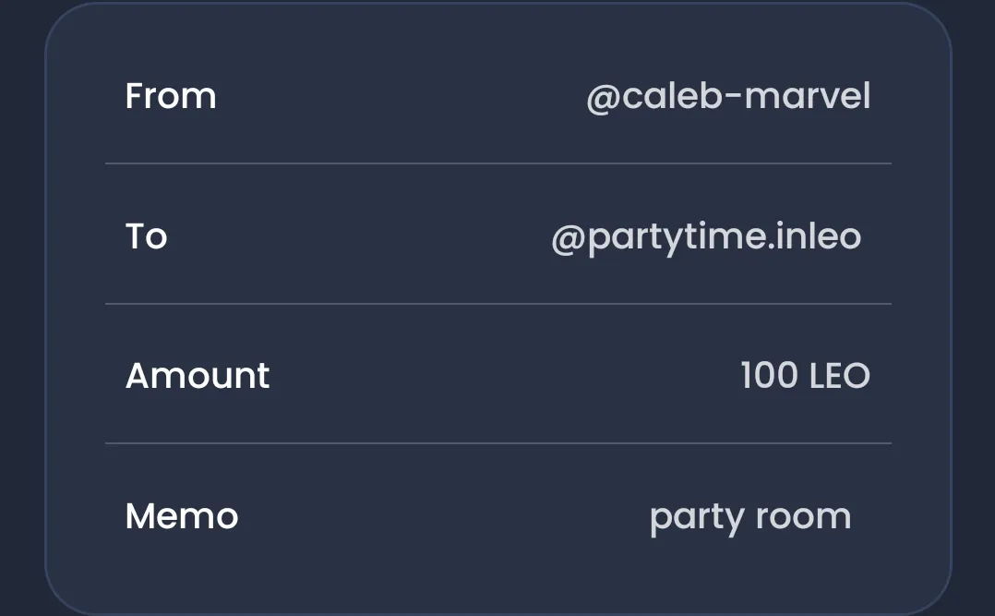This screenshot has width=995, height=616.
Task: Open sender account @caleb-marvel
Action: tap(728, 97)
